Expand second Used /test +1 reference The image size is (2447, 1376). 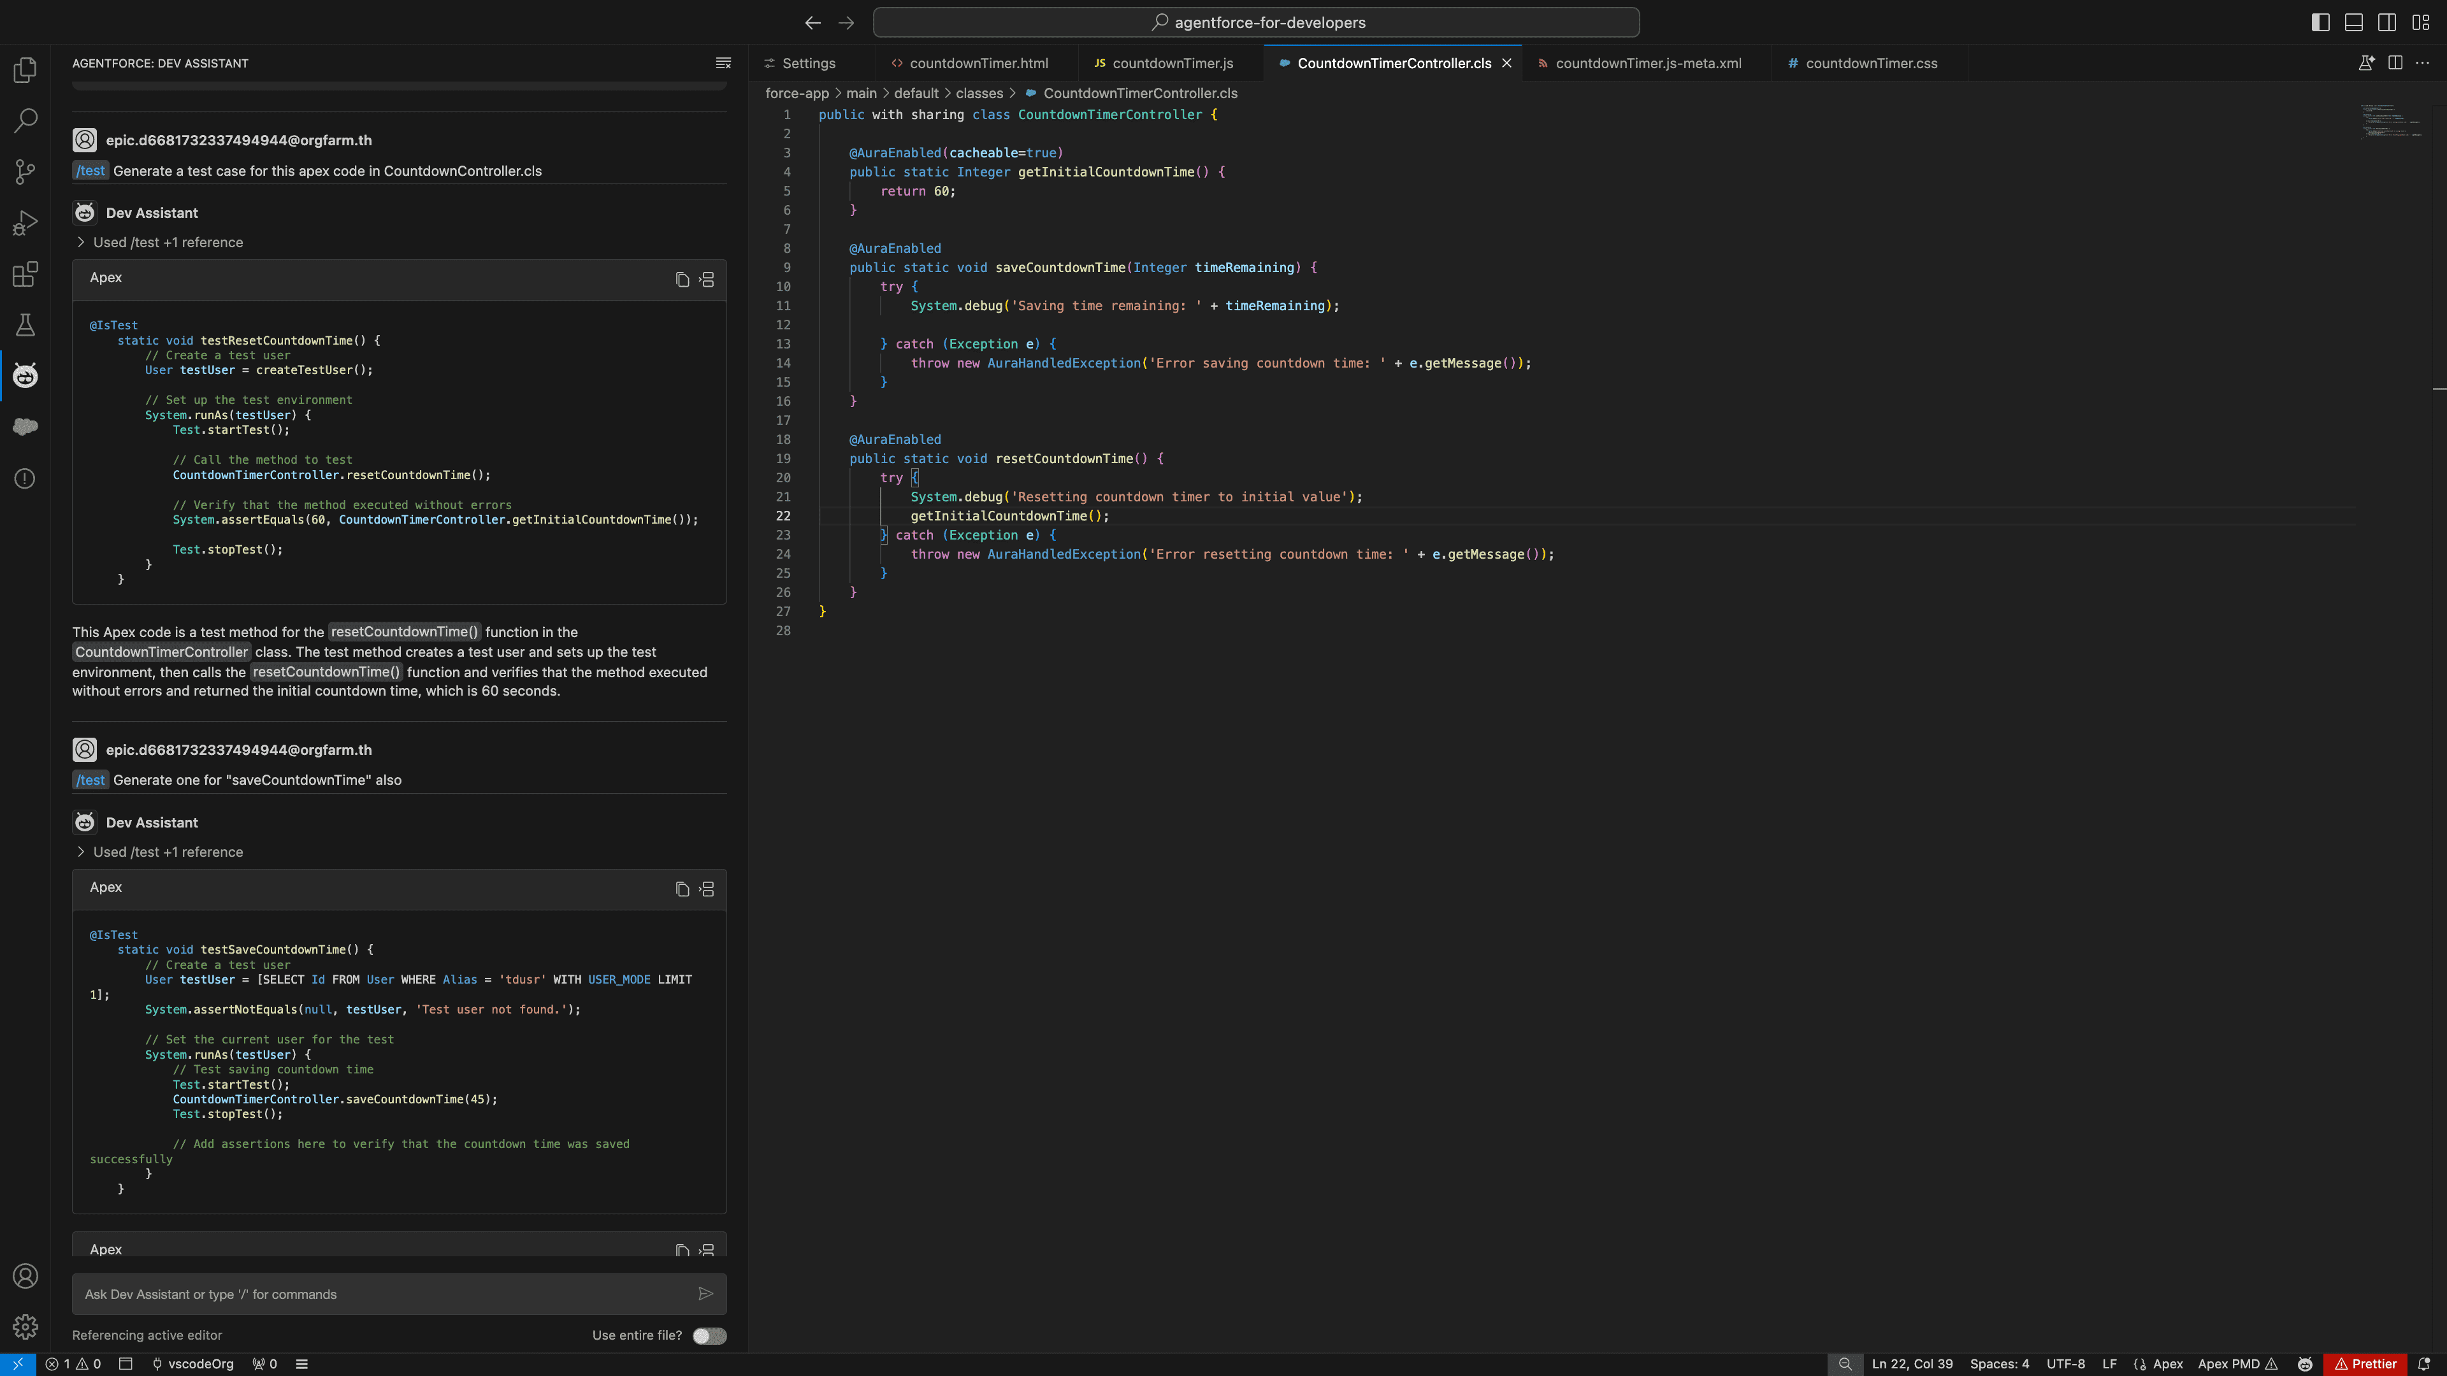click(159, 852)
